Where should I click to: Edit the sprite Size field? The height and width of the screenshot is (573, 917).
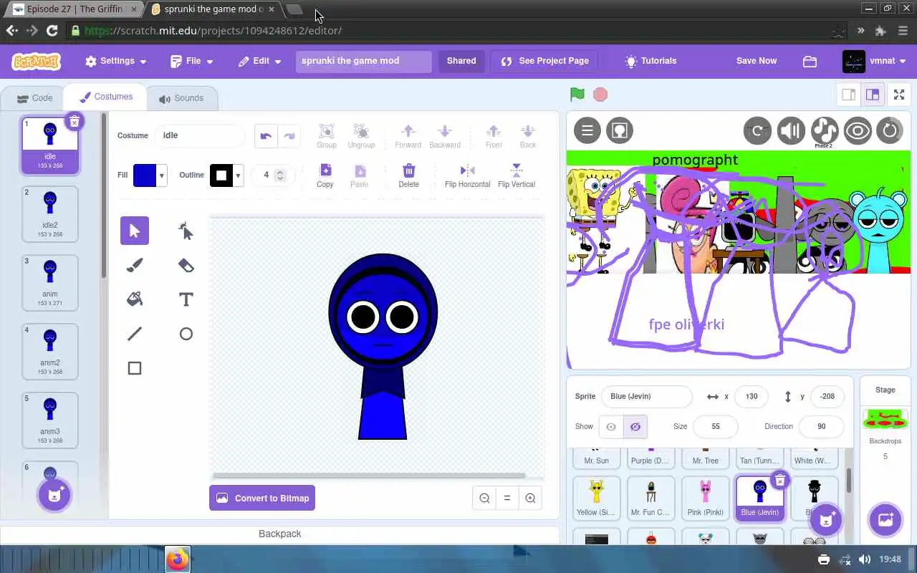click(x=716, y=426)
